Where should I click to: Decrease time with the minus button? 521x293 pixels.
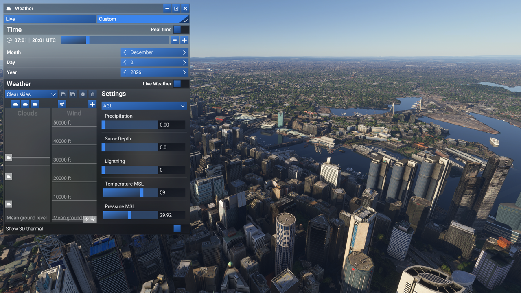[x=175, y=40]
